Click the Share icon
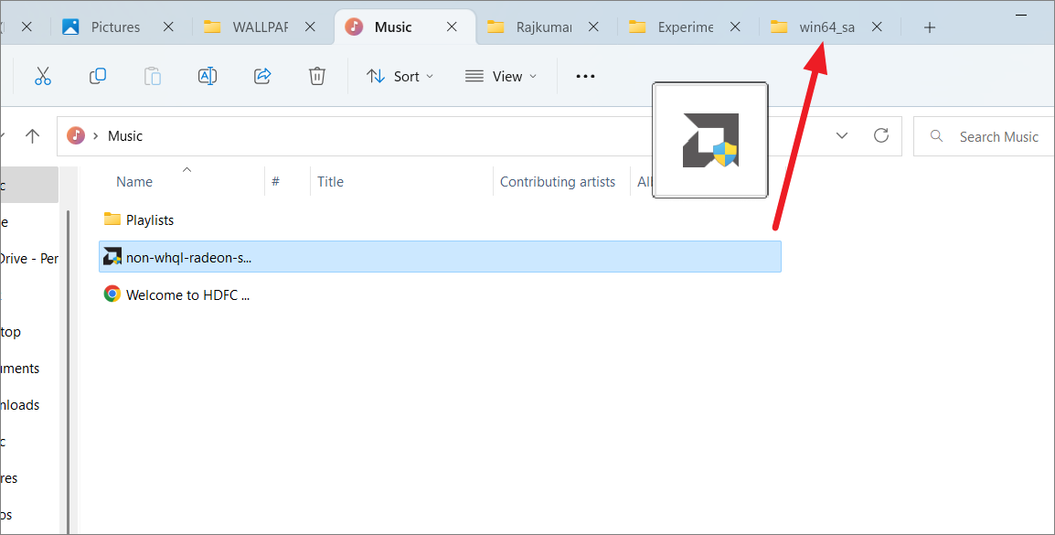The height and width of the screenshot is (535, 1055). (x=262, y=76)
